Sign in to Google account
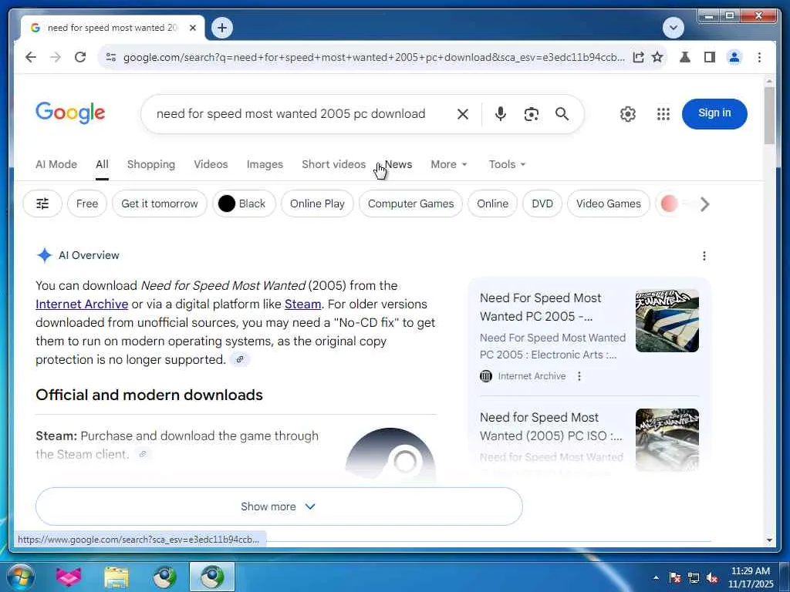 coord(714,113)
